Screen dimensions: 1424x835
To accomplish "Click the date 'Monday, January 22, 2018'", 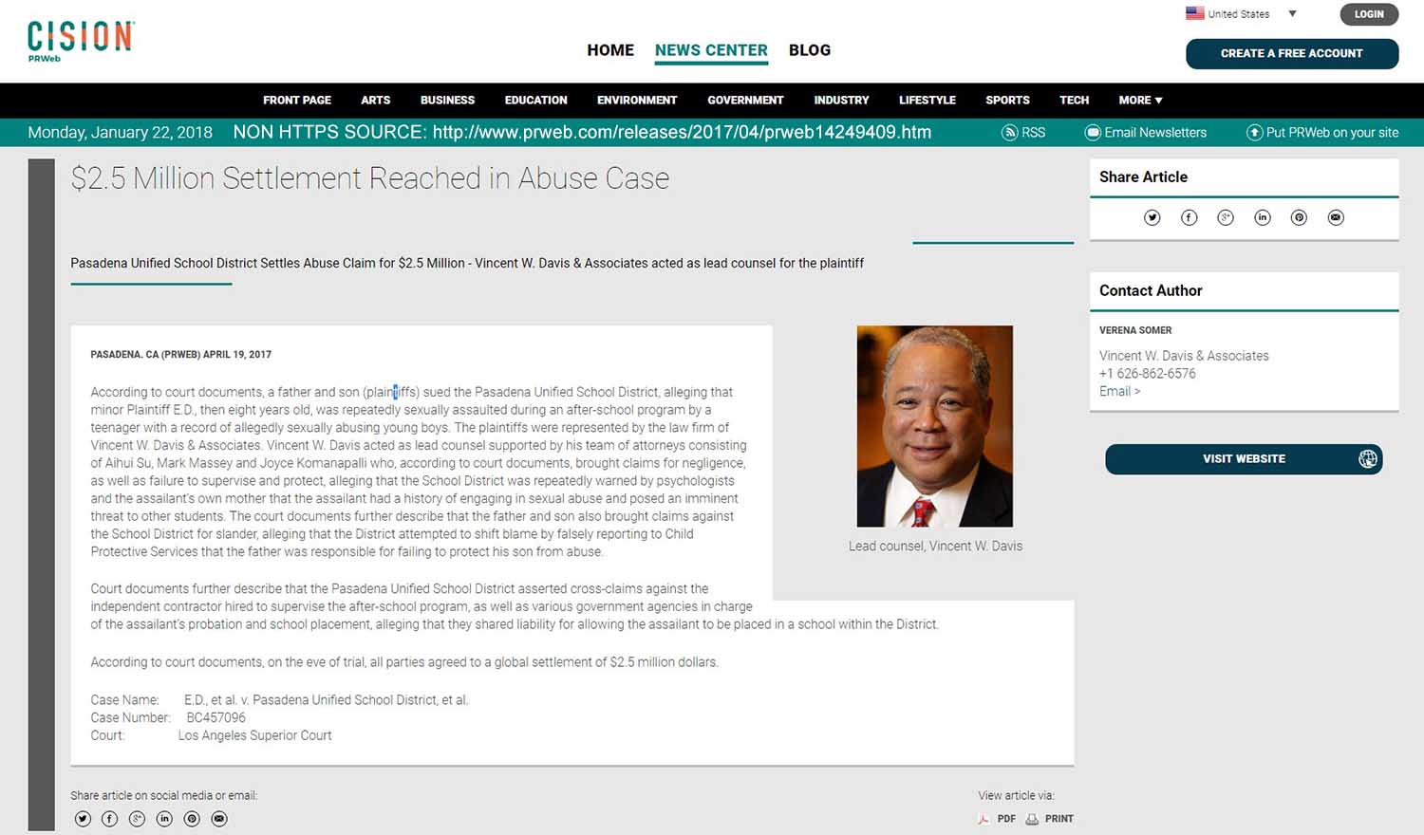I will tap(120, 132).
